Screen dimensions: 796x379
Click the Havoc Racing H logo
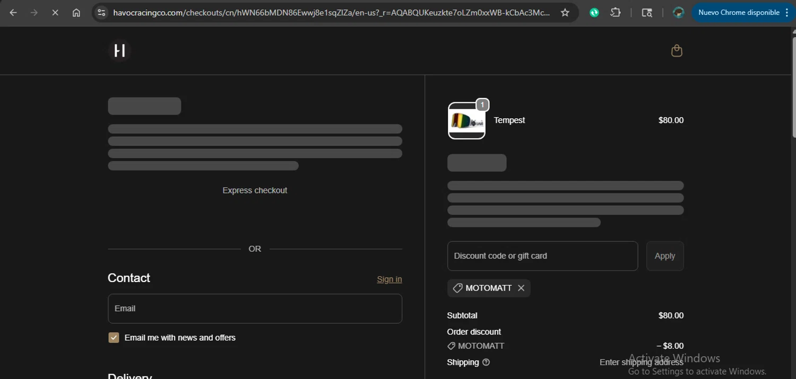click(120, 50)
